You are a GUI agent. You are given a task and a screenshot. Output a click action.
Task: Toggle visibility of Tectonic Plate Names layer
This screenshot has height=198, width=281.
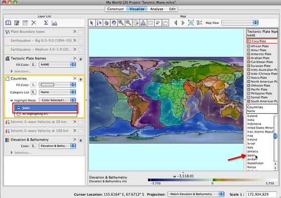[x=81, y=59]
